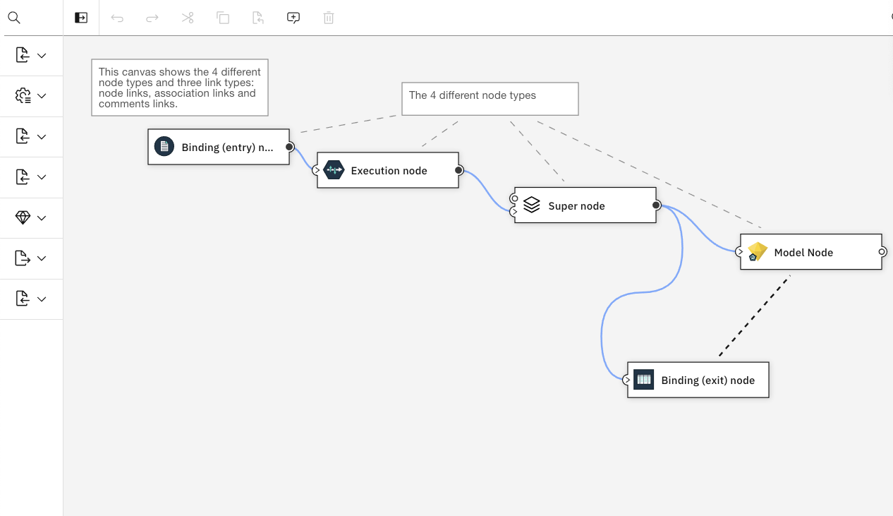Image resolution: width=893 pixels, height=516 pixels.
Task: Expand the diamond category chevron
Action: pos(40,217)
